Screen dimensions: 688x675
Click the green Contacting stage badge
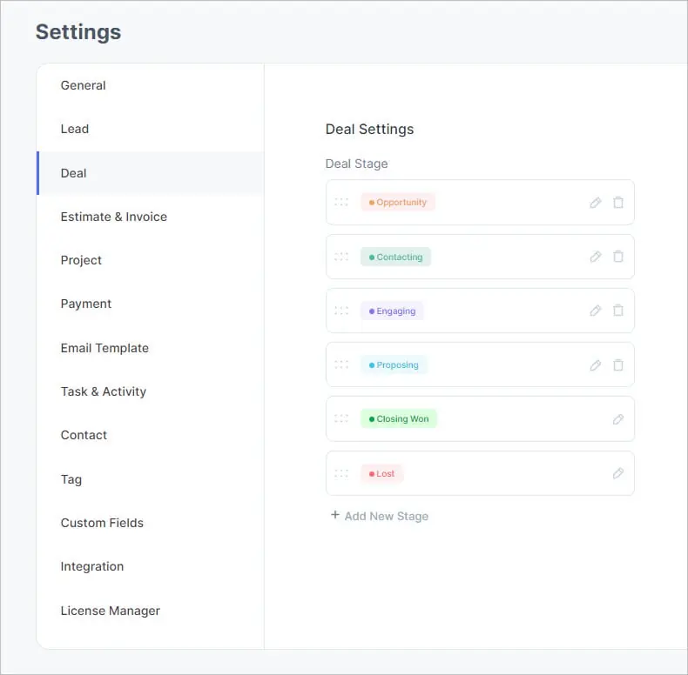[x=395, y=257]
